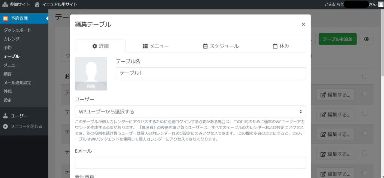This screenshot has width=384, height=178.
Task: Switch to the スケジュール tab
Action: coord(220,46)
